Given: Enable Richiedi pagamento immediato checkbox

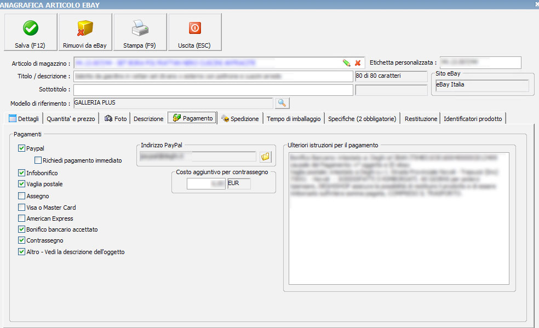Looking at the screenshot, I should pyautogui.click(x=38, y=160).
